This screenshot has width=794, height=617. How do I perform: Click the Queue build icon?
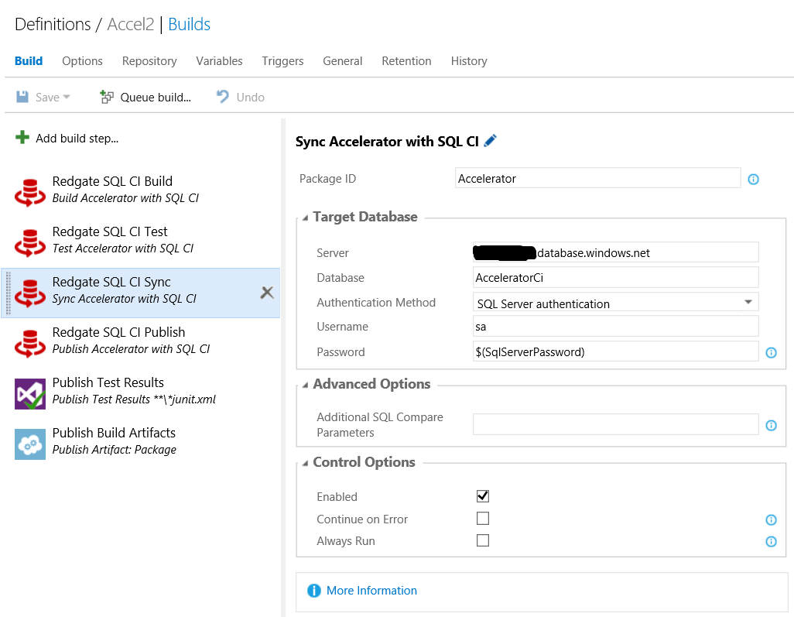106,97
